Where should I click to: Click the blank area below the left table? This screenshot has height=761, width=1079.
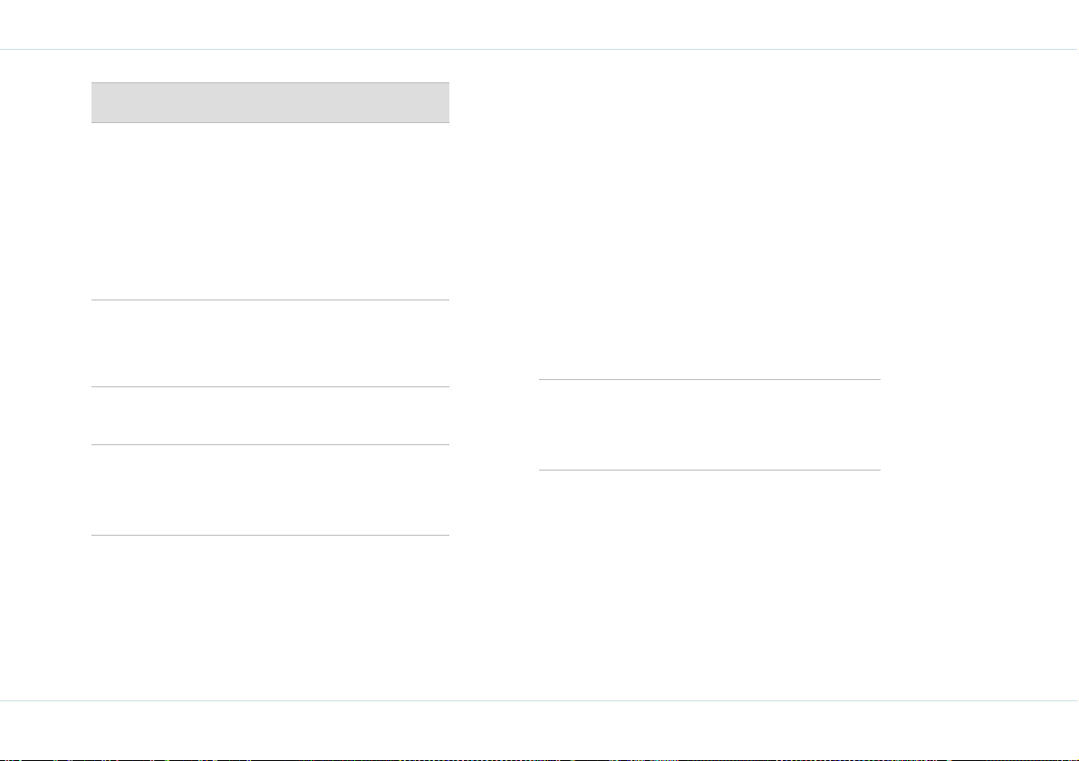click(x=270, y=616)
